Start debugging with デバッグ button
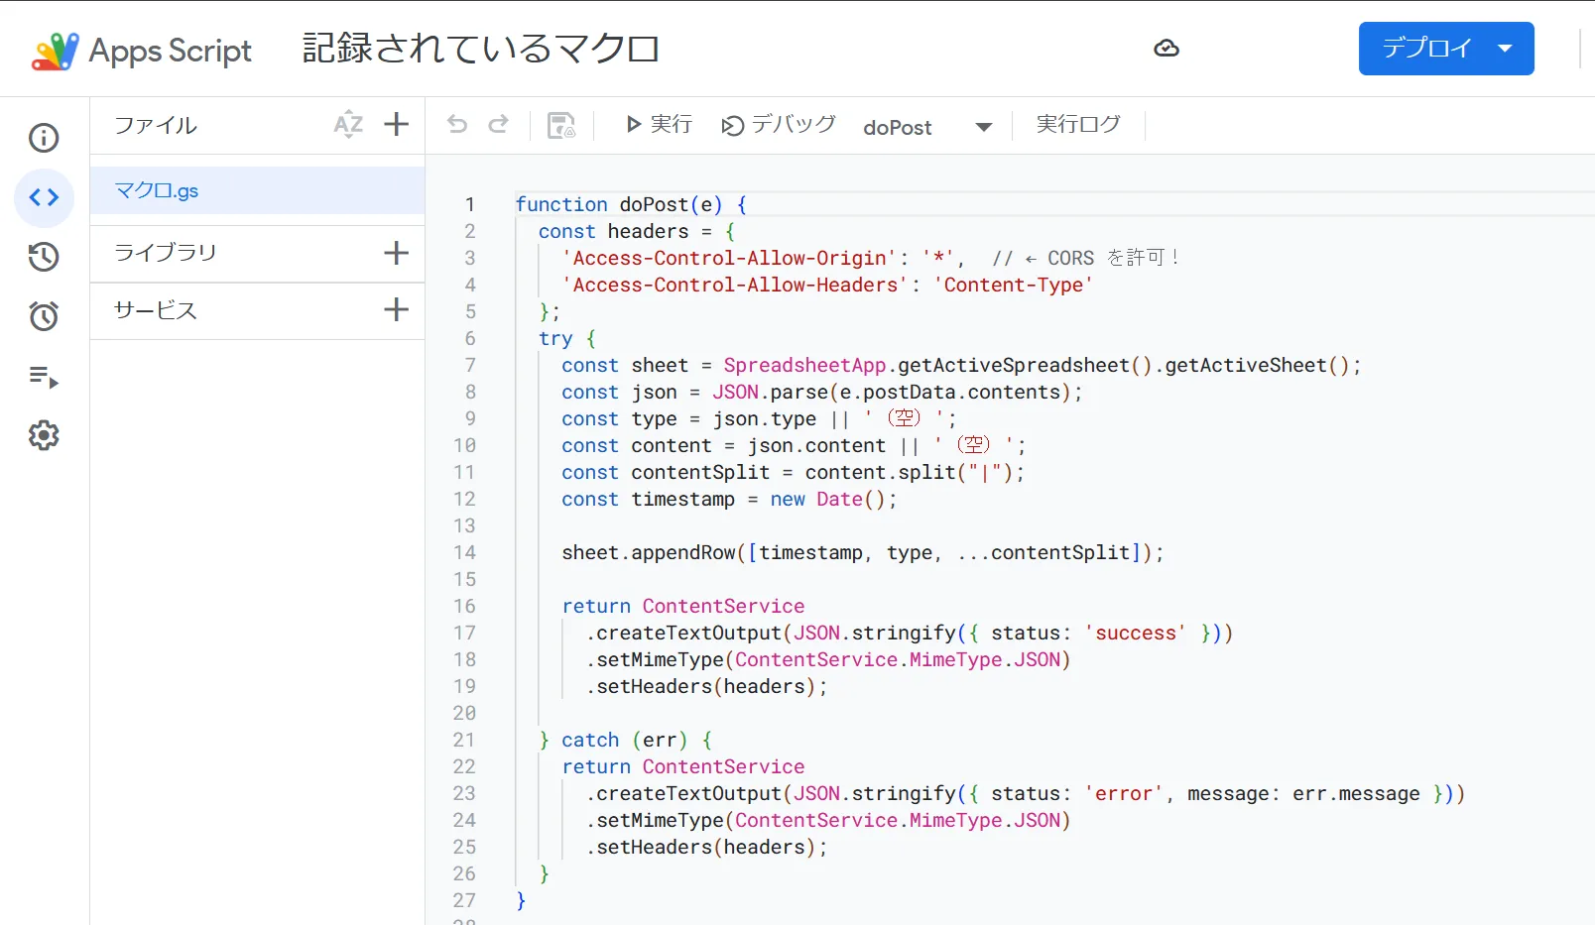1595x925 pixels. (779, 124)
